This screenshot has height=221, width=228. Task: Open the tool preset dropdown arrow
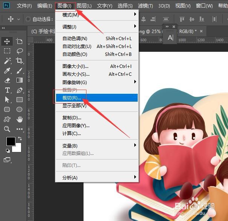tap(19, 19)
